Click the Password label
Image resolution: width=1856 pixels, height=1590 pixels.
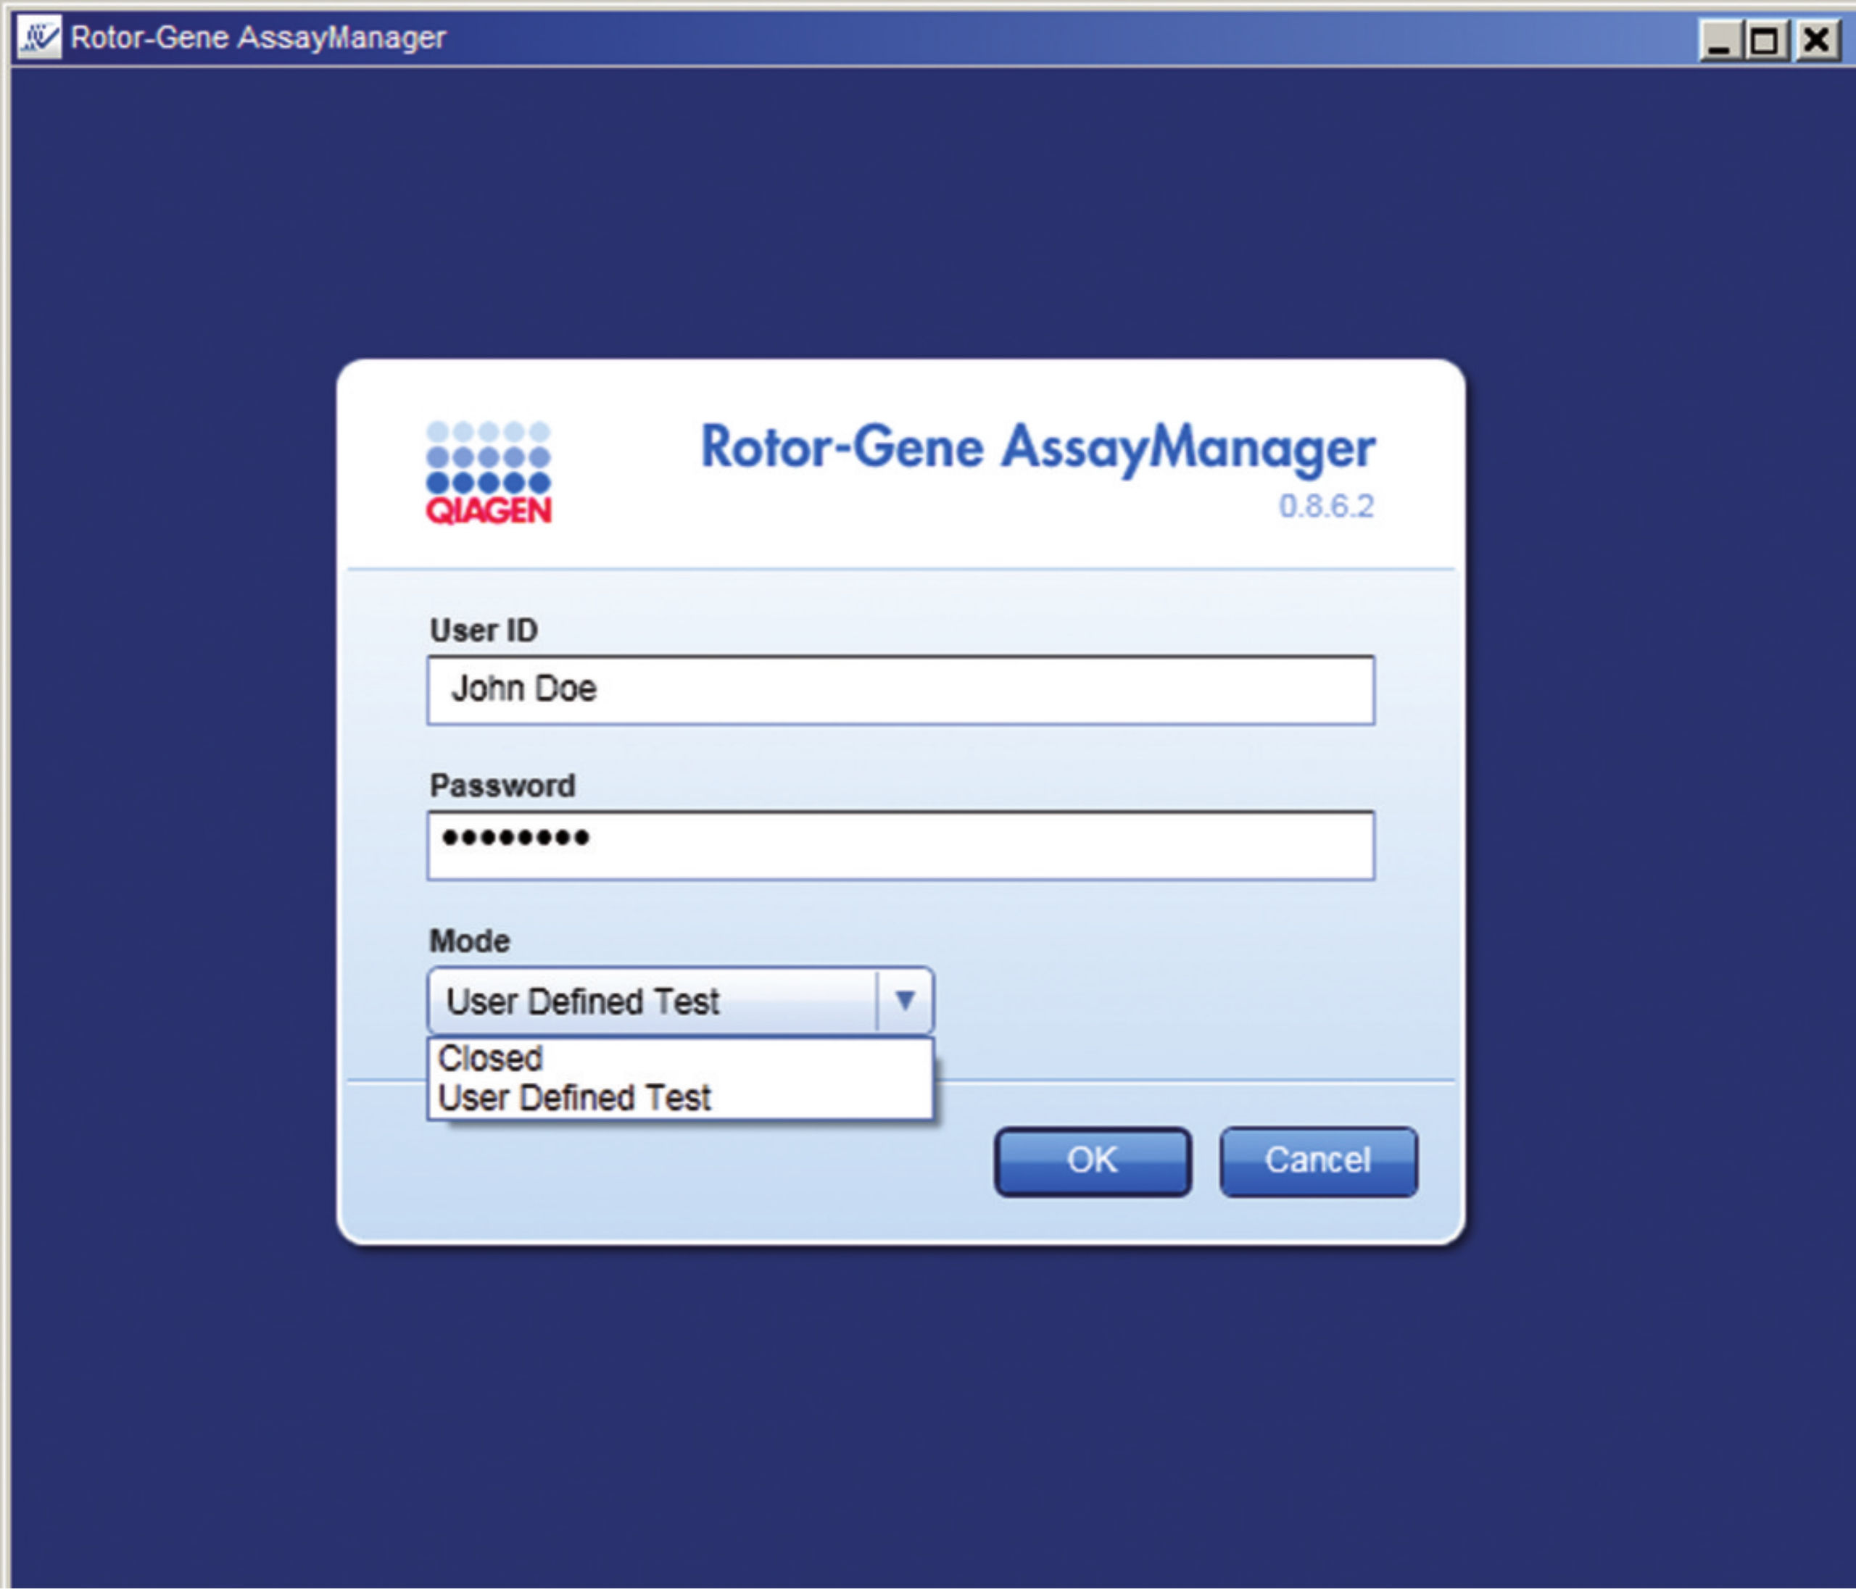pyautogui.click(x=502, y=785)
